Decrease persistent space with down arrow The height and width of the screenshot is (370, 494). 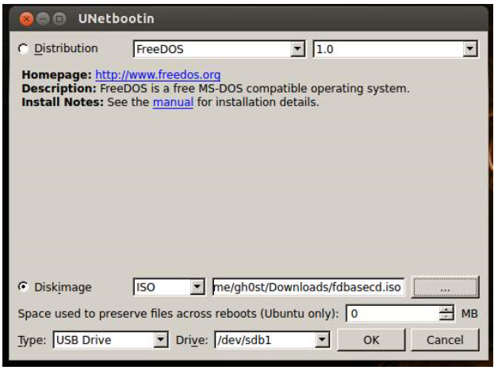(446, 317)
